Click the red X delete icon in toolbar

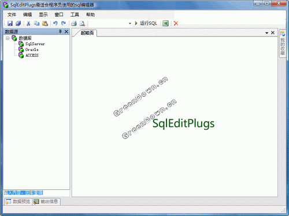176,23
